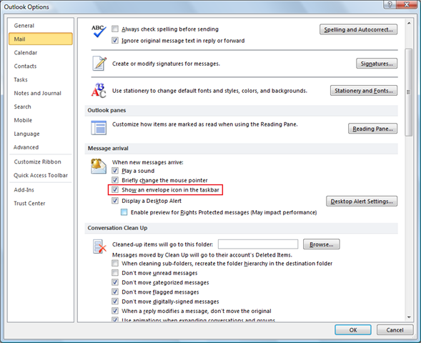Click the Conversation Clean Up icon
The image size is (421, 343).
point(99,247)
